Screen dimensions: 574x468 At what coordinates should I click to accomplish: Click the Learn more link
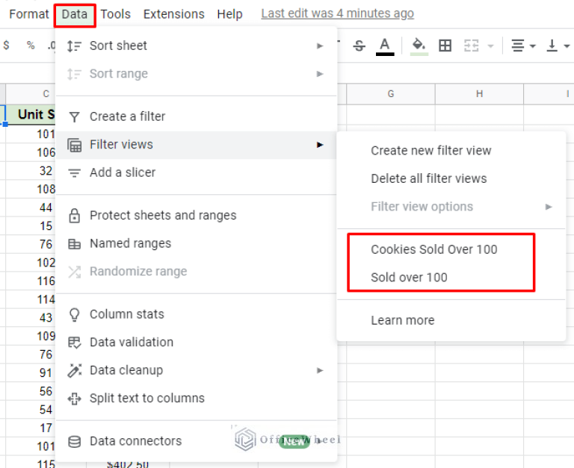pos(402,320)
